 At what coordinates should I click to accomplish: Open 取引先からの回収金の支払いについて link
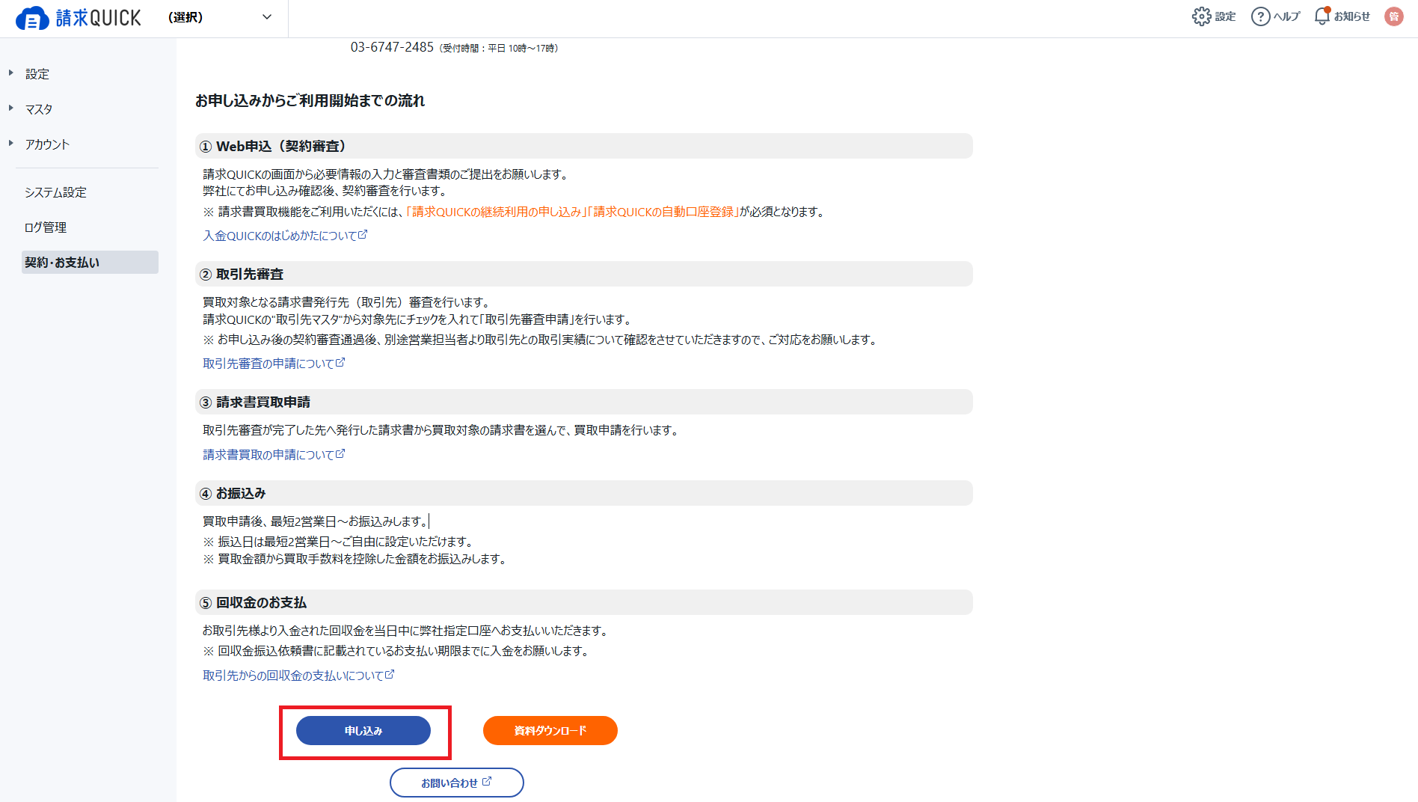[298, 676]
